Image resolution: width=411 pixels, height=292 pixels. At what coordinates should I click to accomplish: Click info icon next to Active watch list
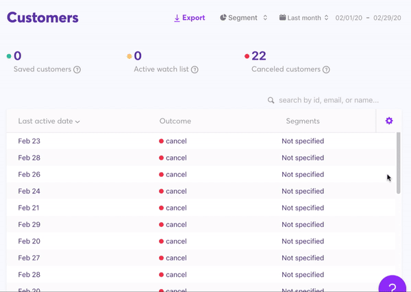195,70
